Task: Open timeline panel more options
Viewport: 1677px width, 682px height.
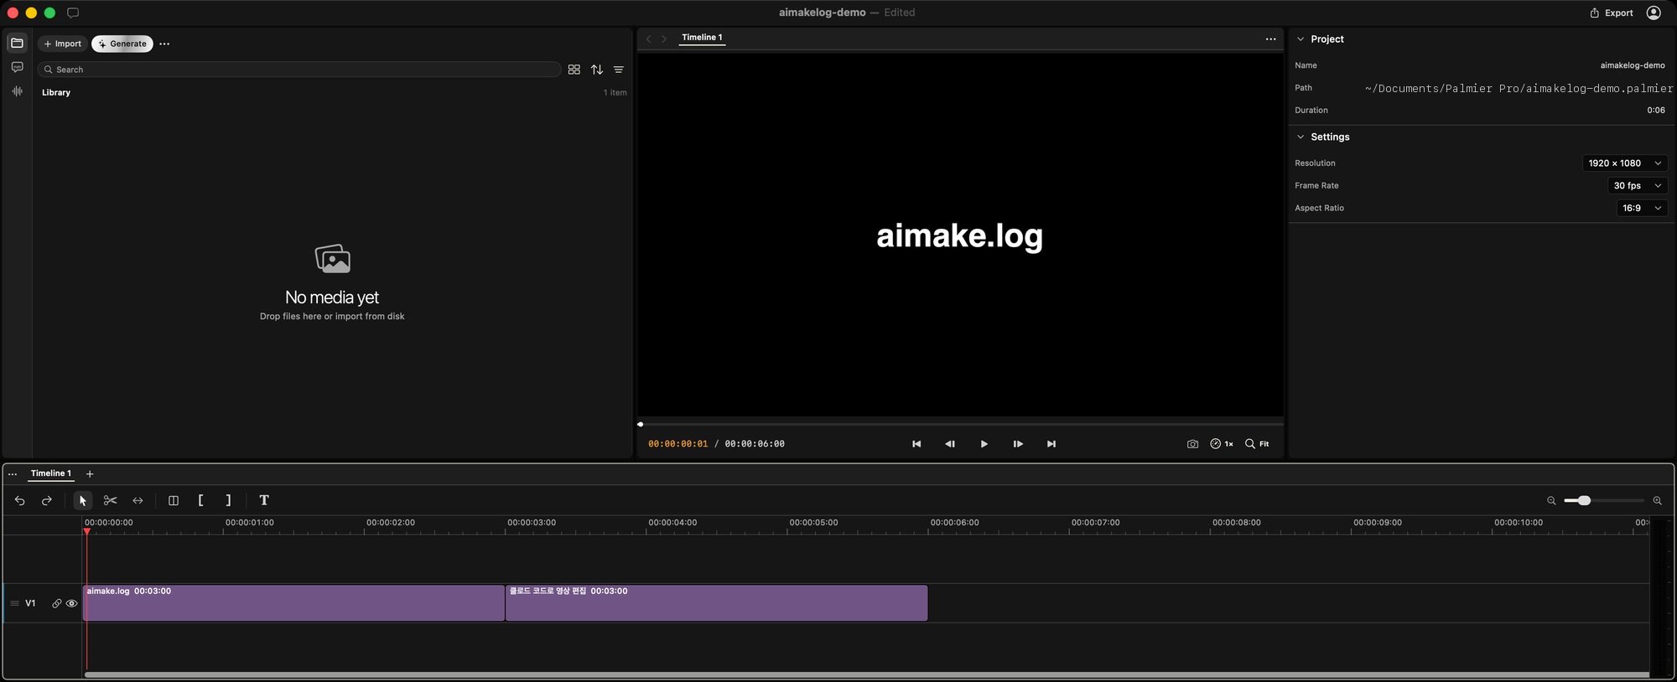Action: point(13,474)
